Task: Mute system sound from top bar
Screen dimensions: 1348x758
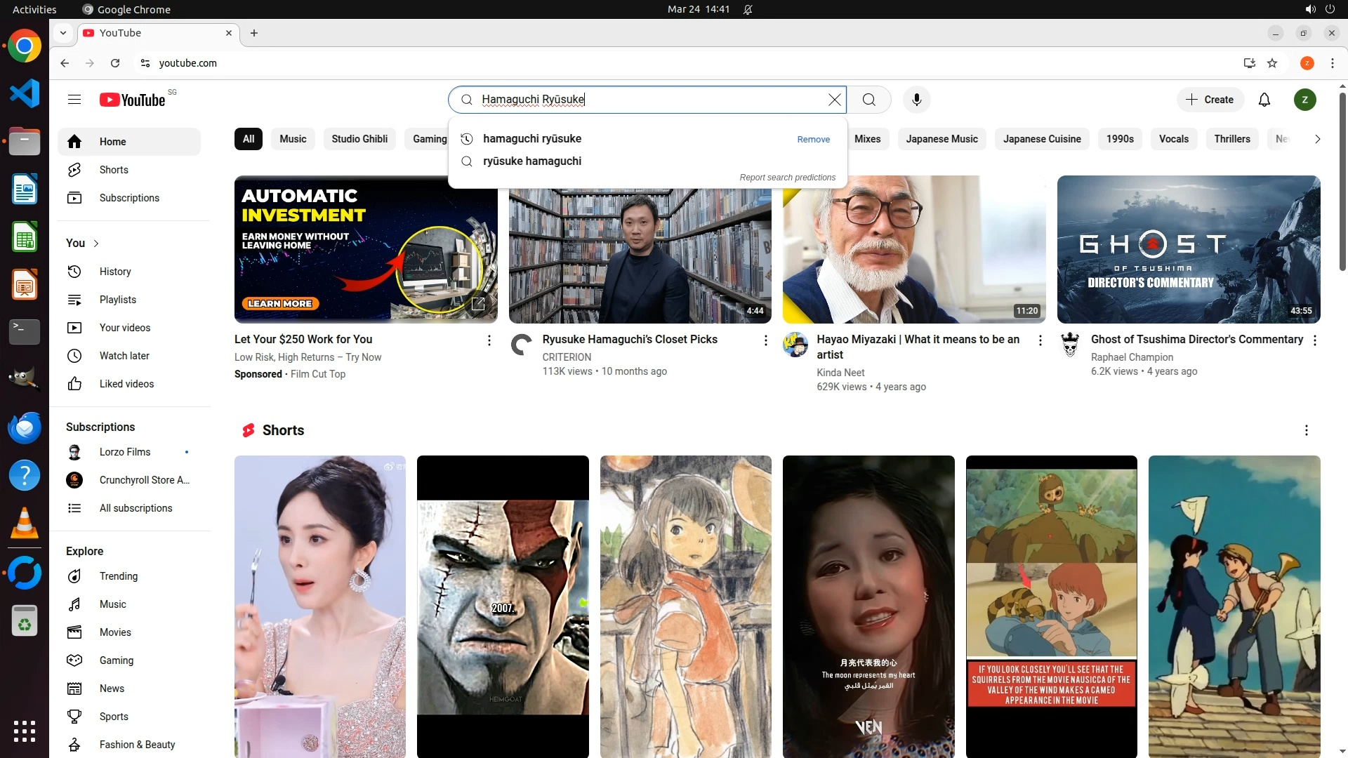Action: [1310, 9]
